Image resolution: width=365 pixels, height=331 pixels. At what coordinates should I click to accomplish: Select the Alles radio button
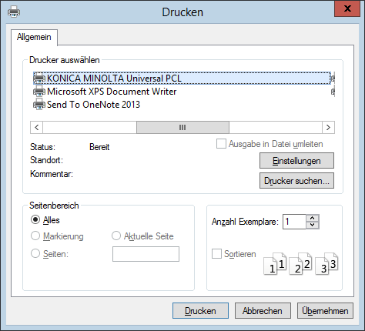coord(35,220)
